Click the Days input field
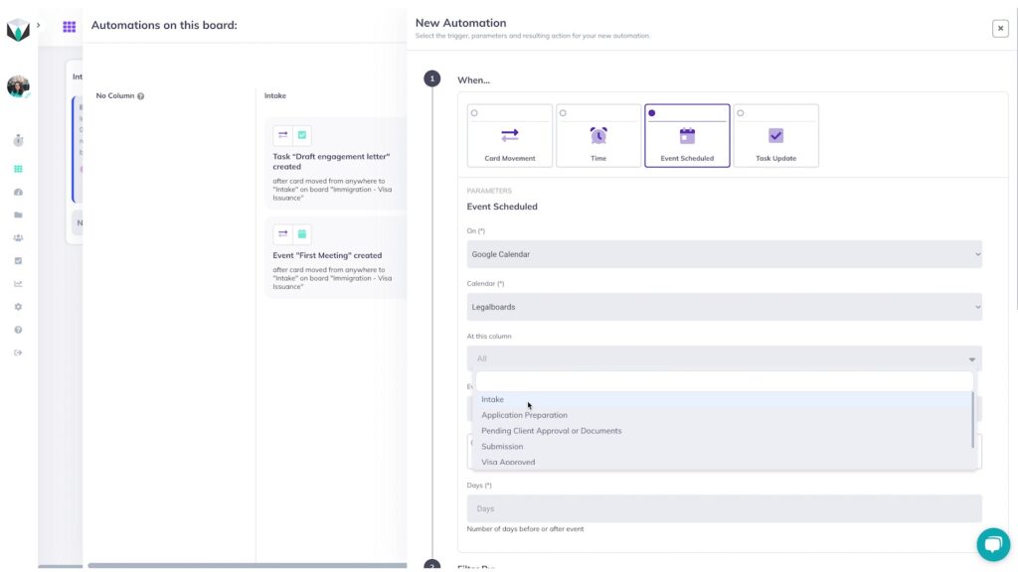Image resolution: width=1018 pixels, height=572 pixels. tap(724, 508)
